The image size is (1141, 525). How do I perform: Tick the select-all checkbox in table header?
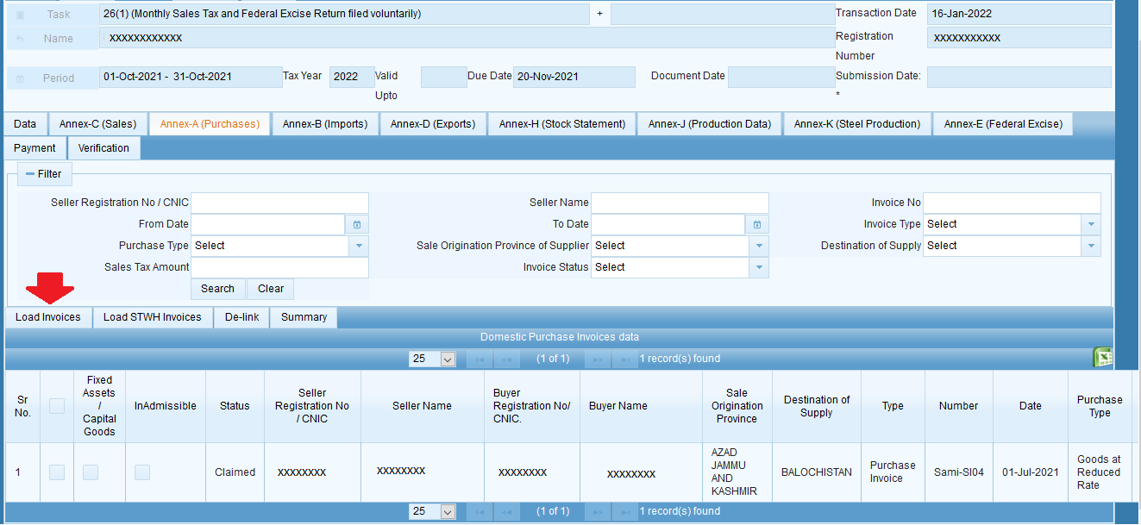57,406
